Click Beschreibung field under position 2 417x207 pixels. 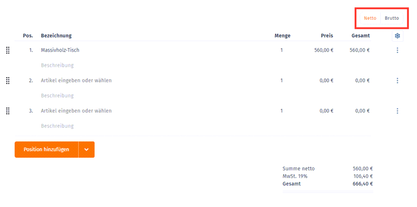point(57,95)
